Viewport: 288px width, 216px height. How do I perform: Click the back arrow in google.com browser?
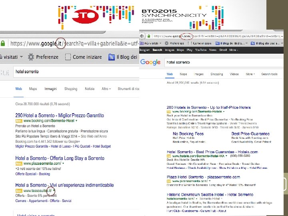pyautogui.click(x=142, y=36)
